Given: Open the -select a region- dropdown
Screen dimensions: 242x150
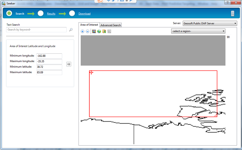Looking at the screenshot, I should 198,31.
